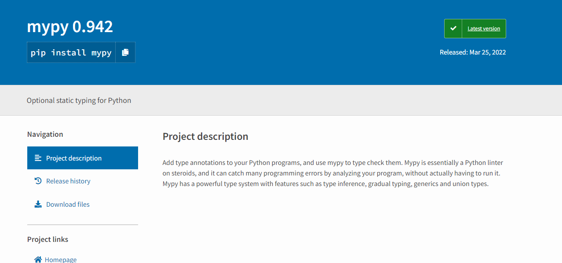Click the Homepage house icon

(38, 259)
